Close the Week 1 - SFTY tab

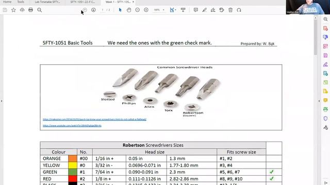pyautogui.click(x=133, y=2)
